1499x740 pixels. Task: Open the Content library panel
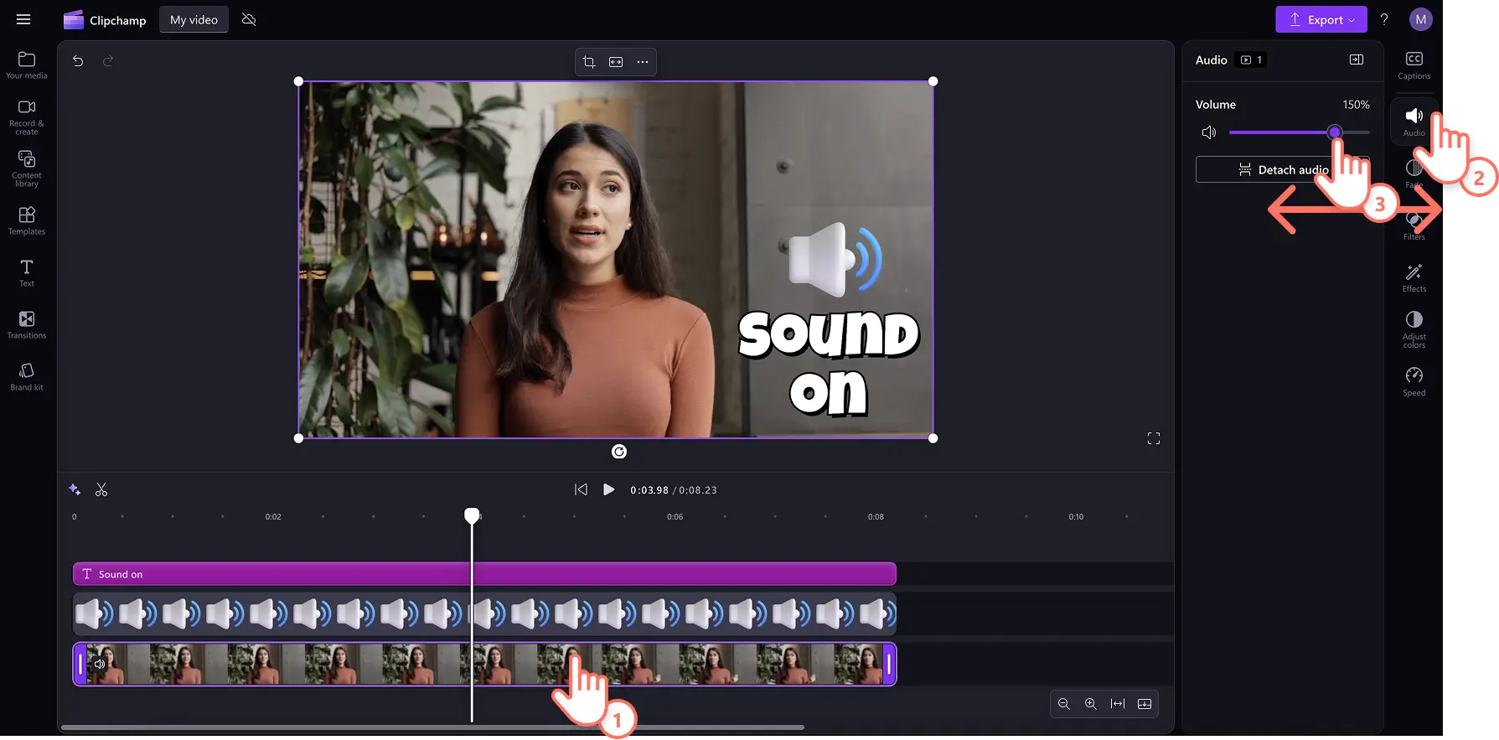pyautogui.click(x=27, y=168)
